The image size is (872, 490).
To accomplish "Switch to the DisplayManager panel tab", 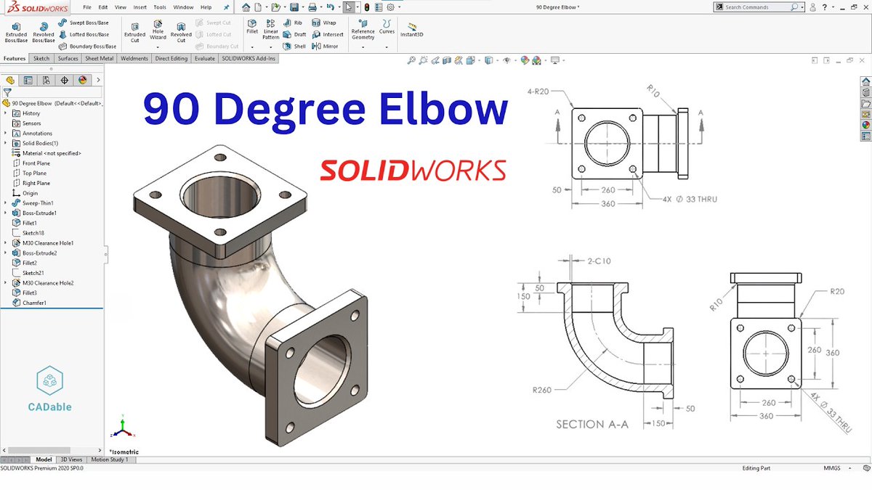I will (82, 80).
